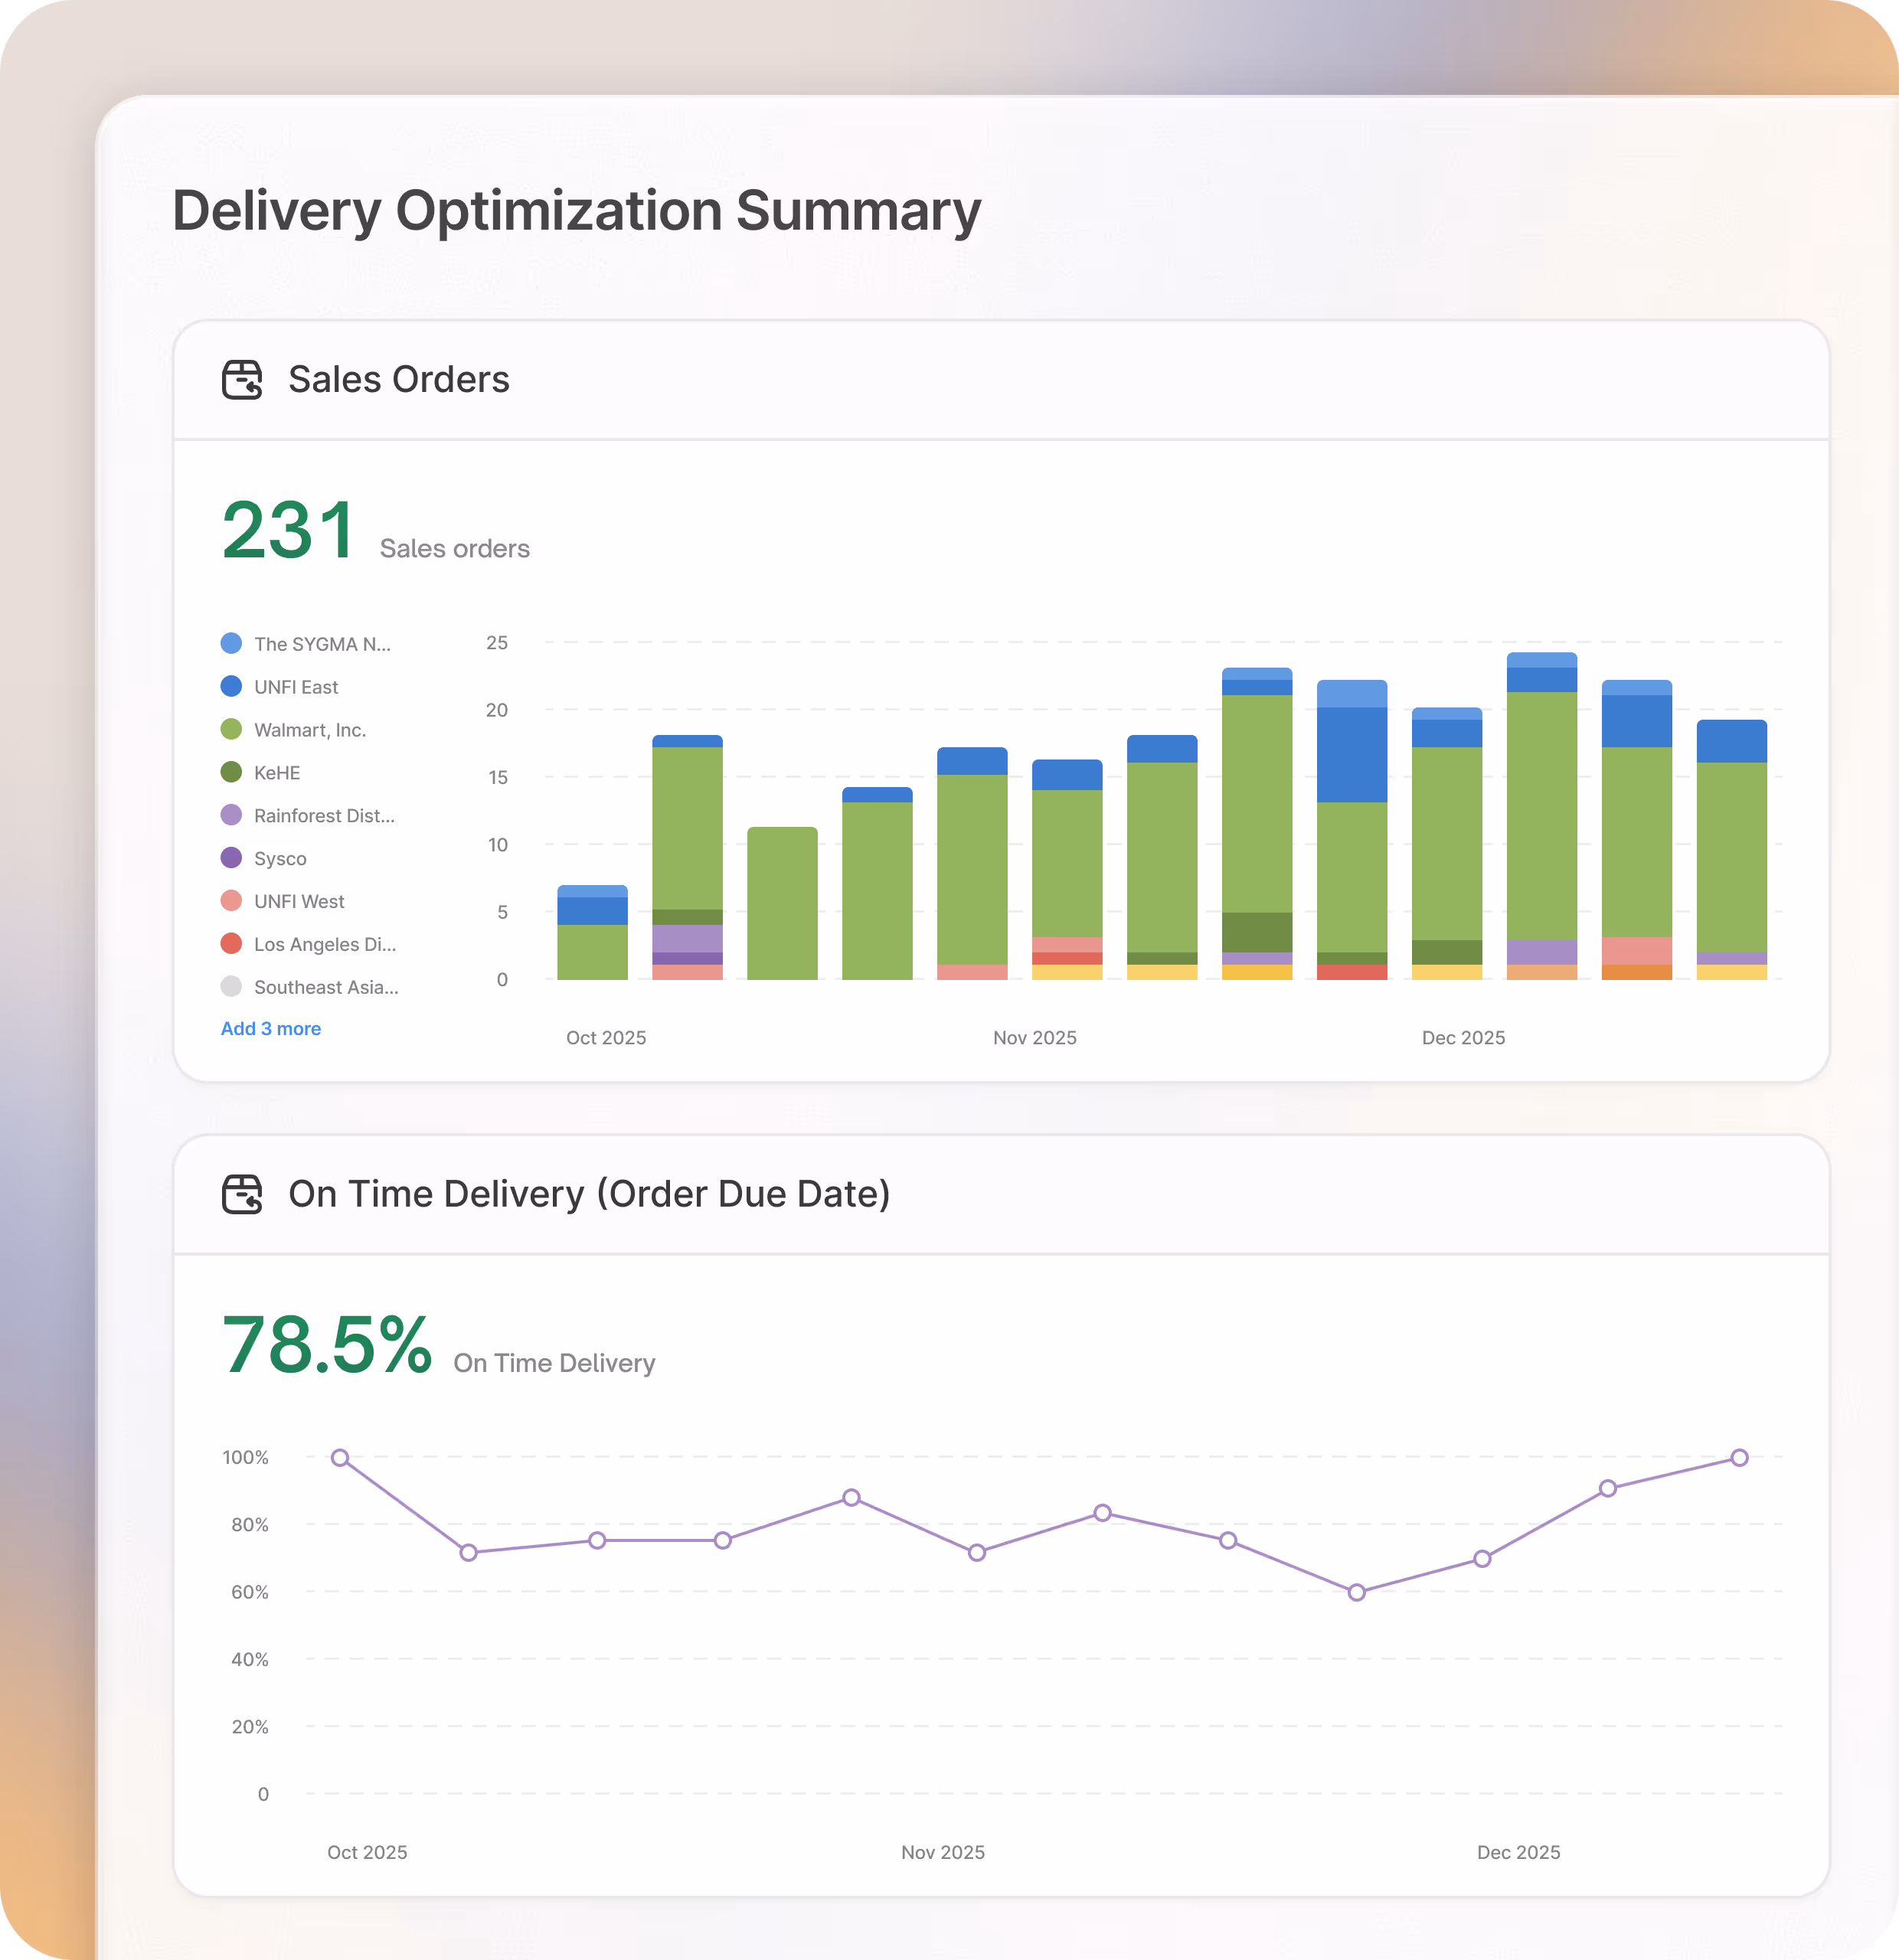Image resolution: width=1899 pixels, height=1960 pixels.
Task: Click Rainforest Dist... legend color dot
Action: click(231, 815)
